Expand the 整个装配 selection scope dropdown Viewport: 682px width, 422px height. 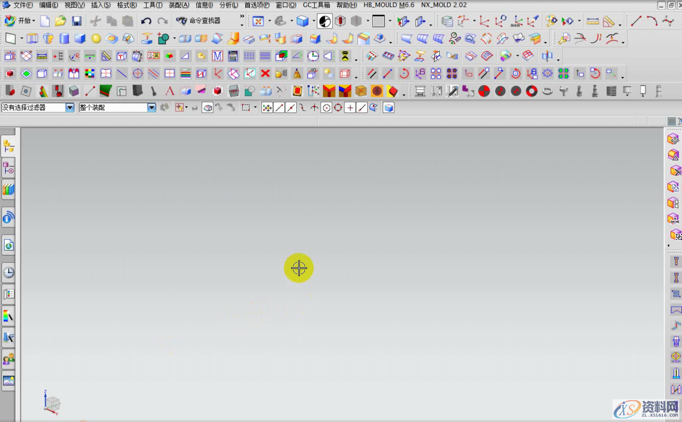pyautogui.click(x=151, y=108)
